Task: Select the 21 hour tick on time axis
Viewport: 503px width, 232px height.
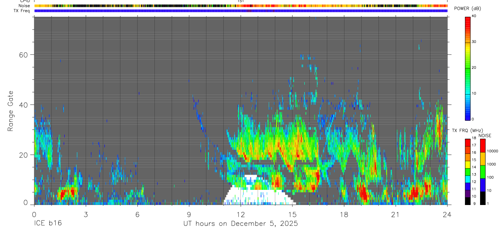Action: 396,214
